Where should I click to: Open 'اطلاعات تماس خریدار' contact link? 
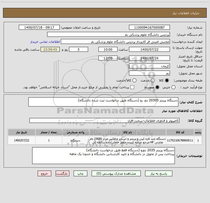point(45,42)
